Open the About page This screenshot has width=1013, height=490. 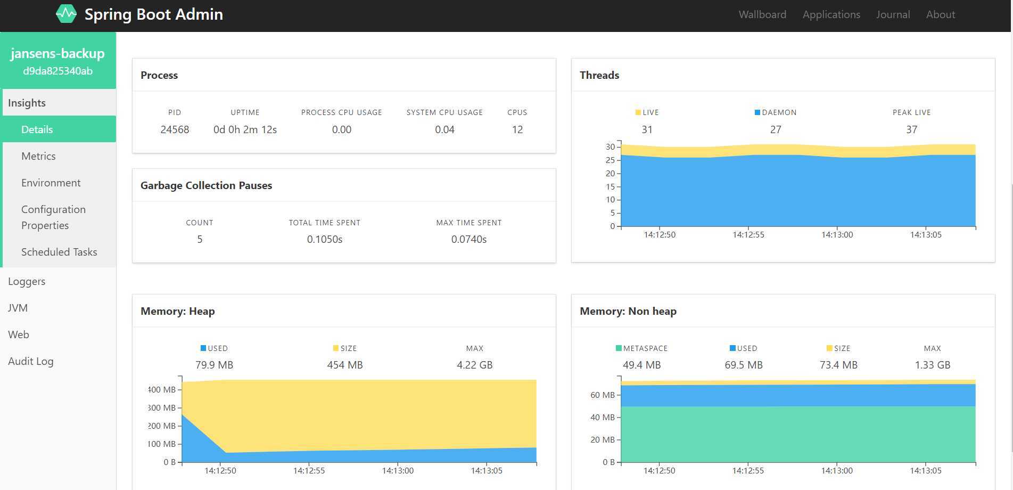[941, 14]
